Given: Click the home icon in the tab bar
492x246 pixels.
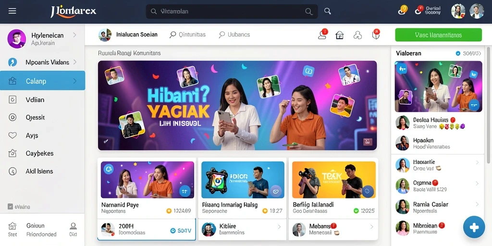Looking at the screenshot, I should (x=340, y=35).
